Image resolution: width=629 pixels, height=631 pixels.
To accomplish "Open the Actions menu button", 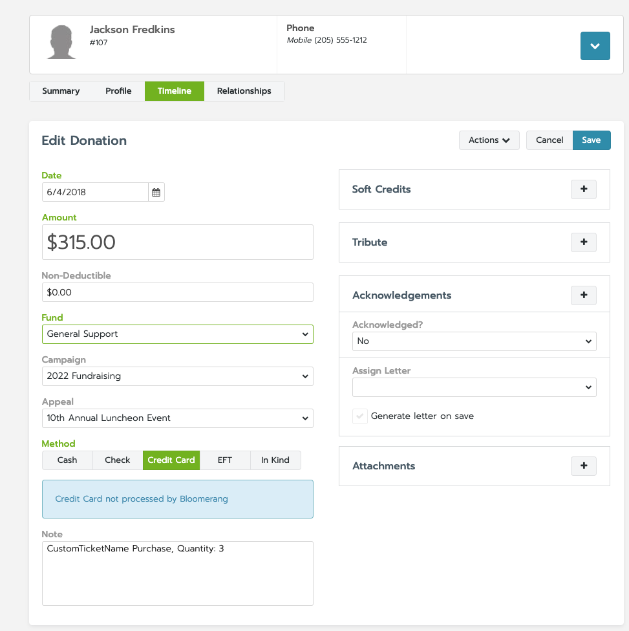I will tap(489, 140).
